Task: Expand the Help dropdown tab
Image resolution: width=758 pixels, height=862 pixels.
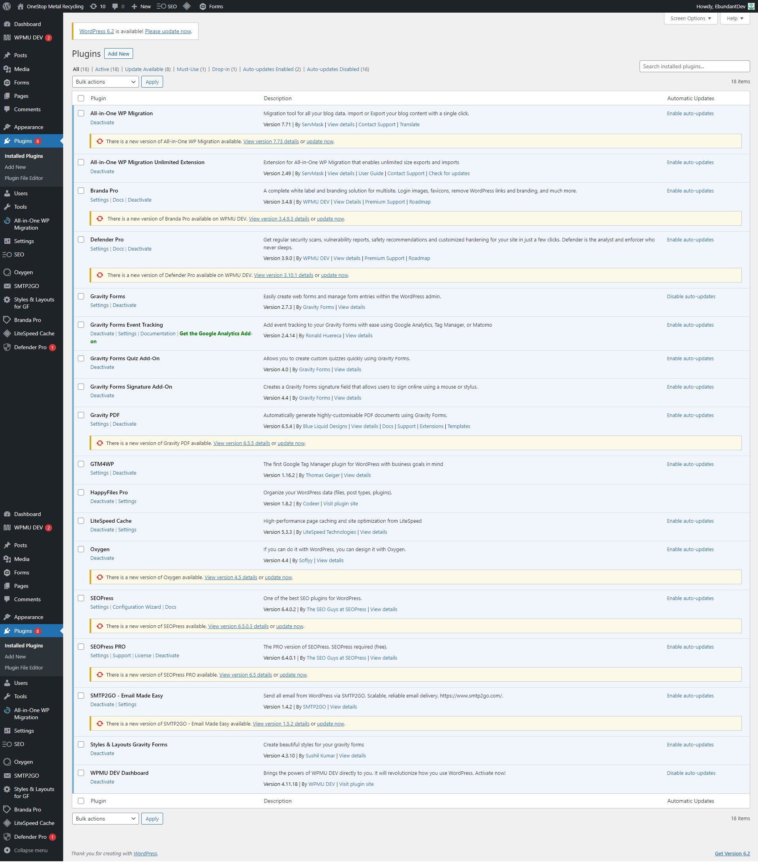Action: point(735,19)
